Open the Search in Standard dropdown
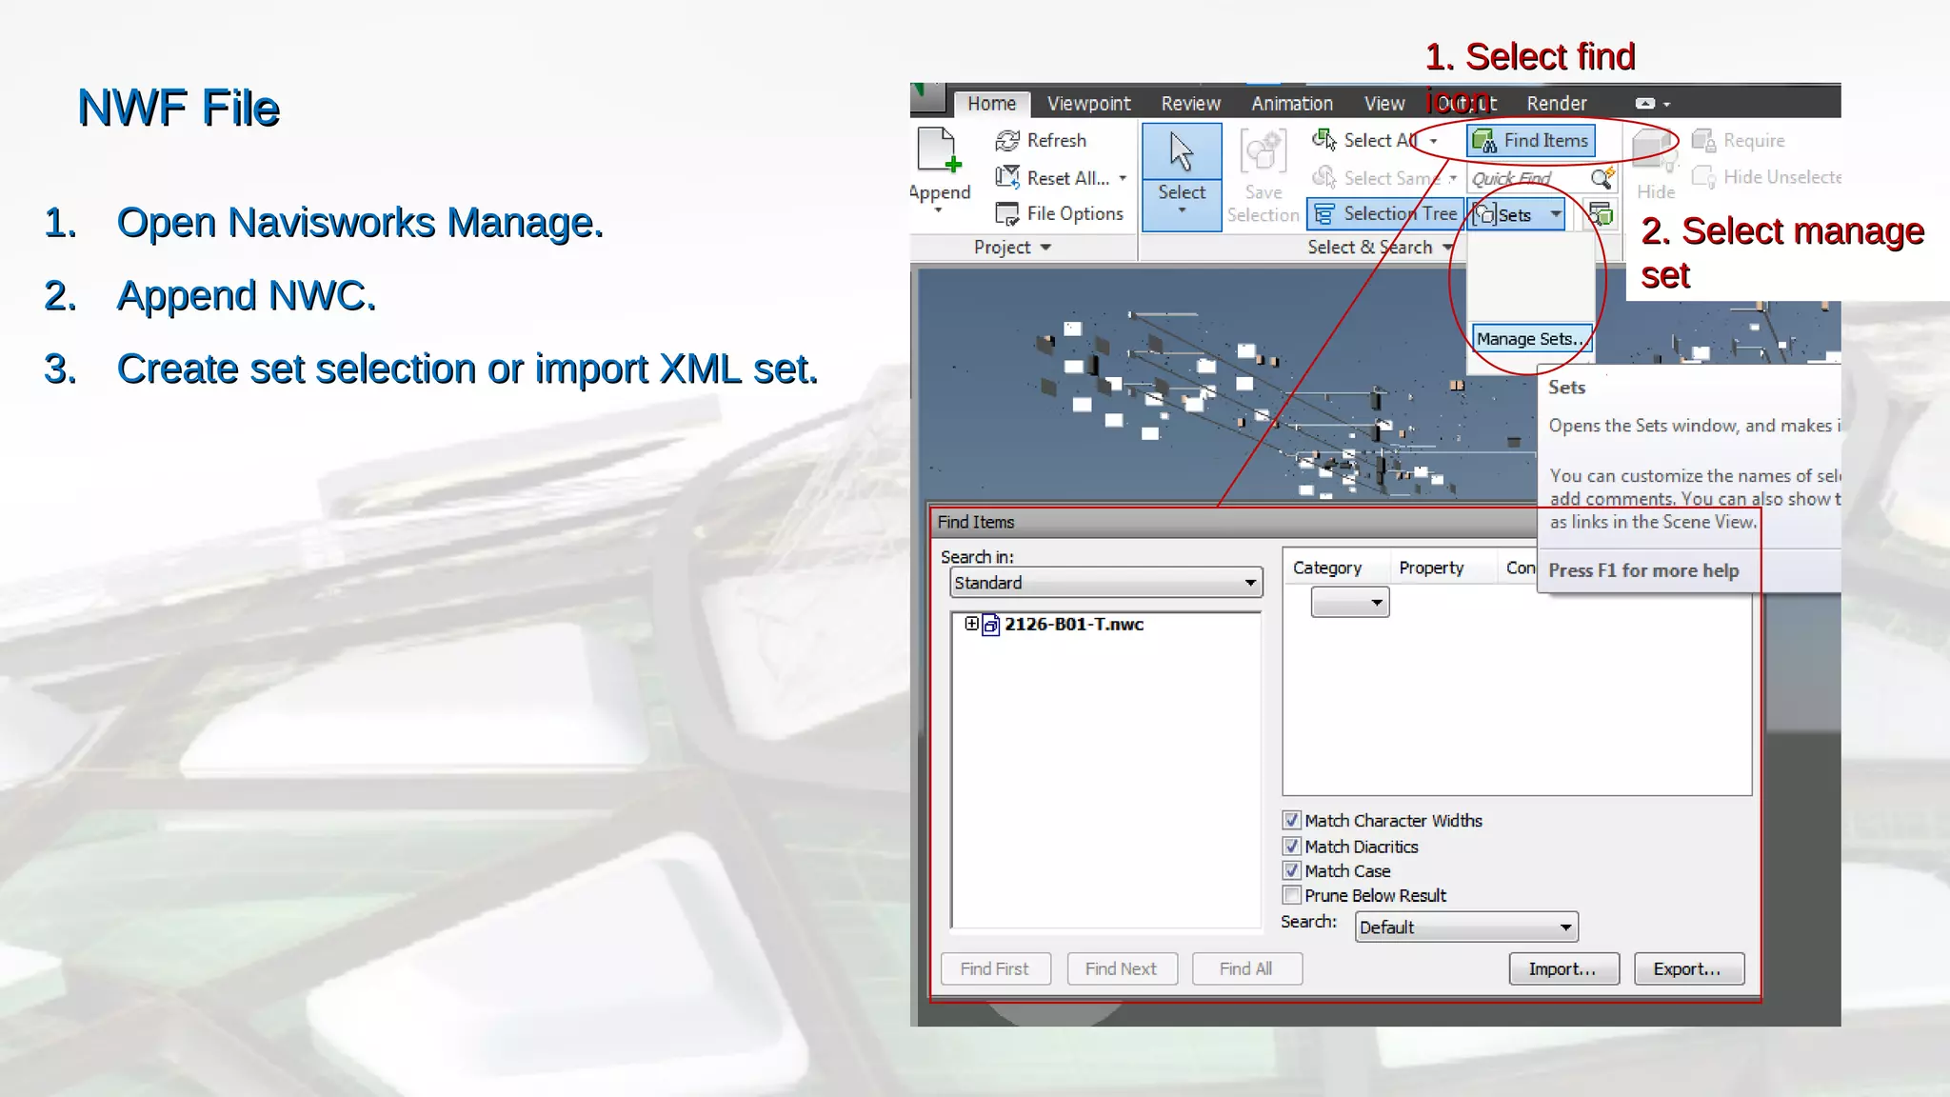Image resolution: width=1950 pixels, height=1097 pixels. [x=1105, y=583]
